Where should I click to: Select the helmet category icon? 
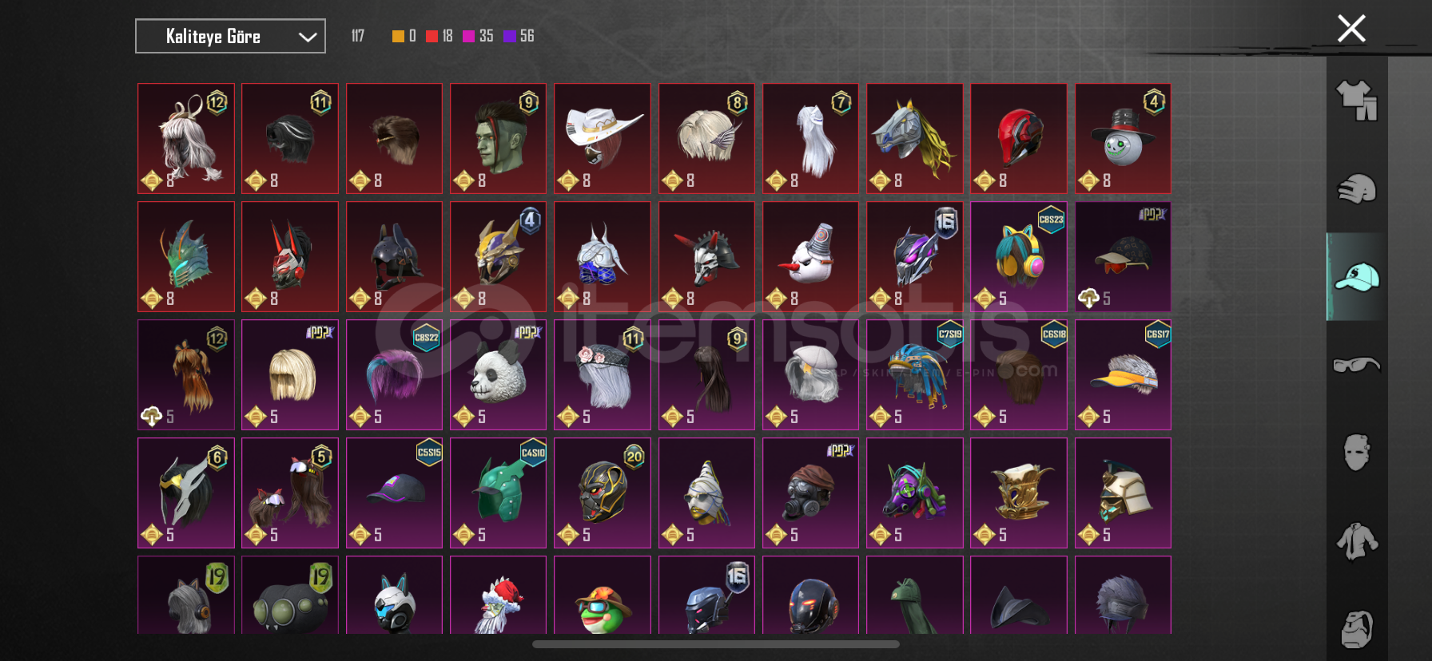coord(1357,189)
